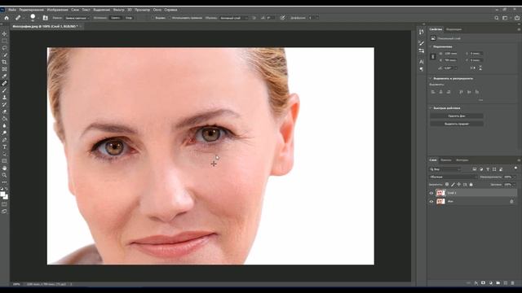Open the layer opacity dropdown arrow
The image size is (522, 293).
tap(515, 177)
